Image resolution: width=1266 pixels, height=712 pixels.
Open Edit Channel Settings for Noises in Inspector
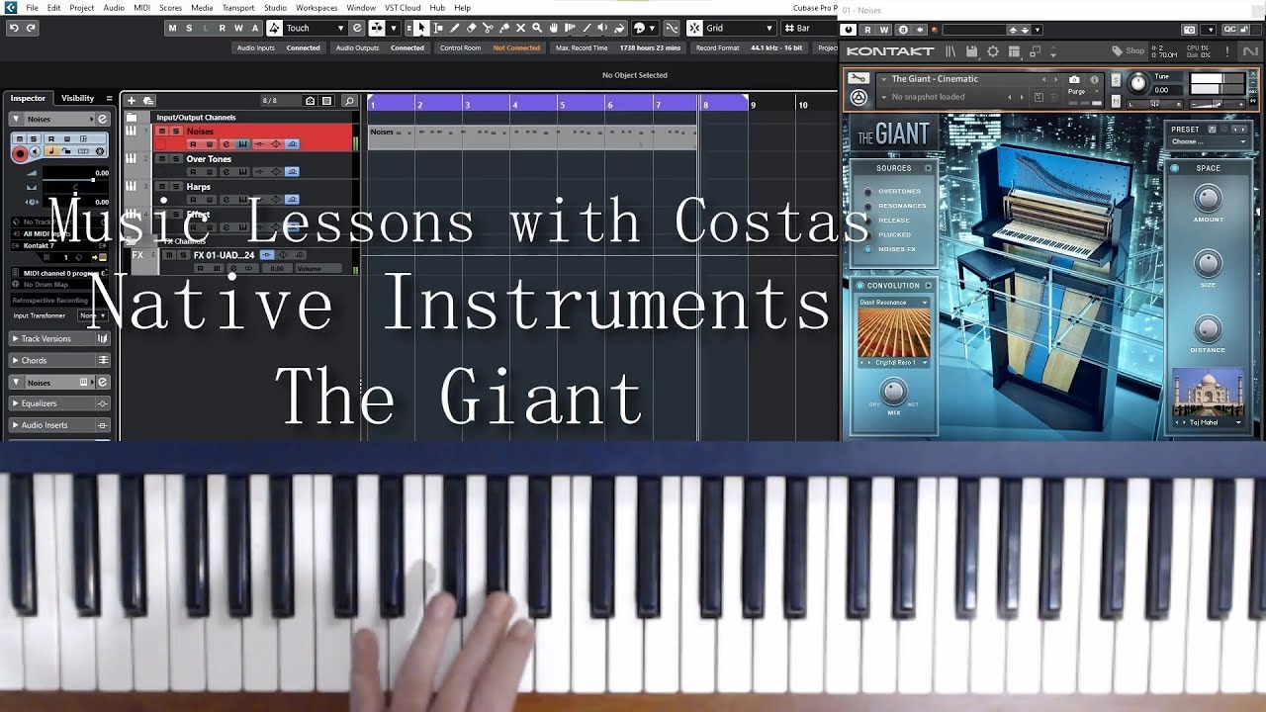tap(102, 119)
